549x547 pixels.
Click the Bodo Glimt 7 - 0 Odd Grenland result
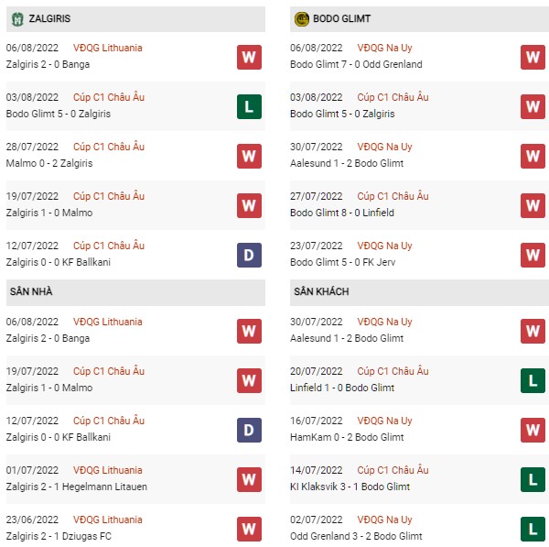356,64
